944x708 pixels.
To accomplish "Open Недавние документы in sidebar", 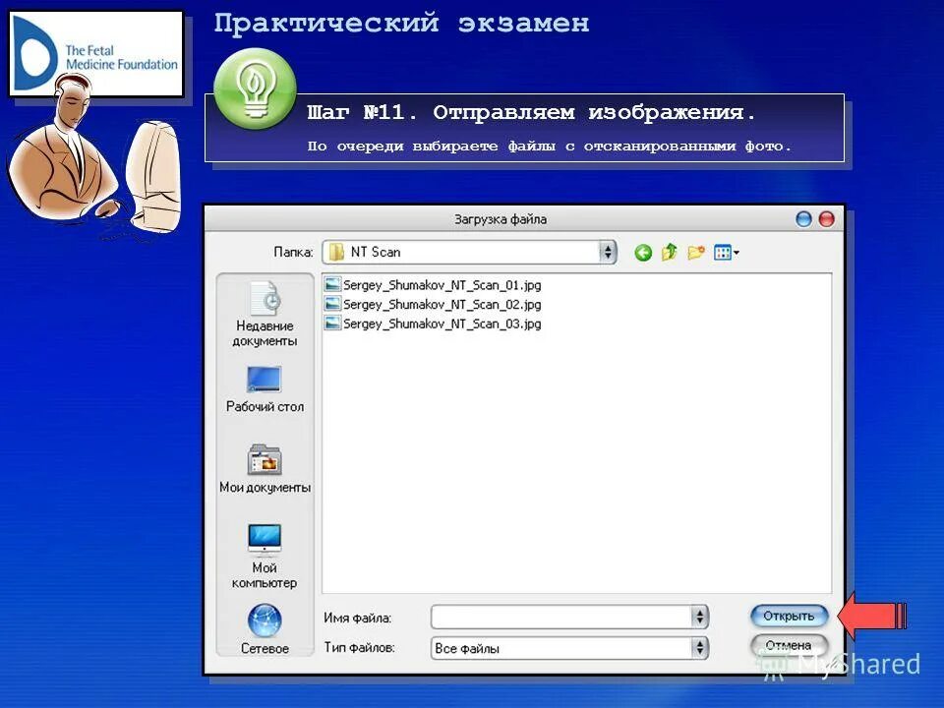I will (265, 315).
